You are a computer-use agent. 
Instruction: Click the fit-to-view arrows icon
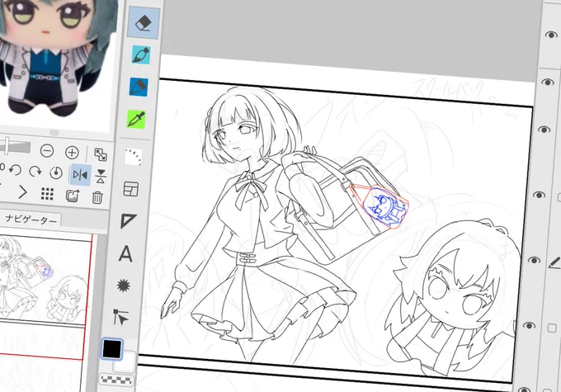click(100, 154)
